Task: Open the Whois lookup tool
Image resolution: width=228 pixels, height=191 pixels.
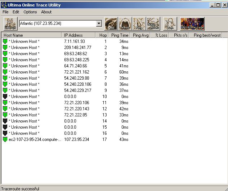Action: pos(125,24)
